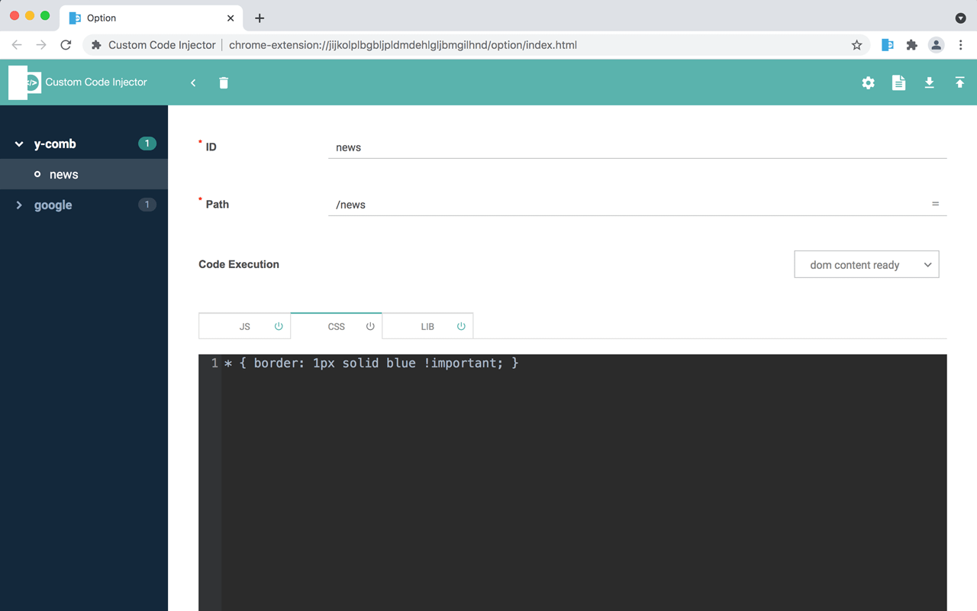Reload the browser page
The image size is (977, 611).
[x=66, y=45]
